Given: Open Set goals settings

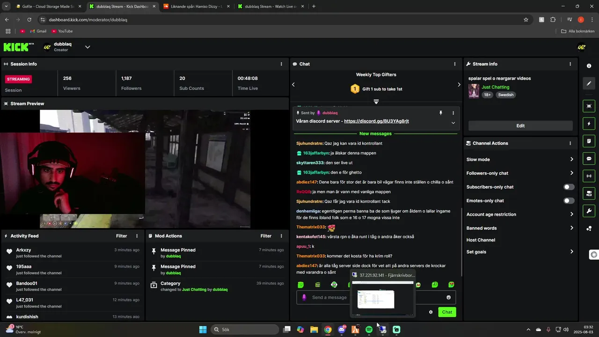Looking at the screenshot, I should [519, 252].
